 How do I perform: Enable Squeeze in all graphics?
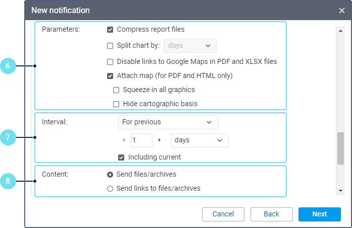116,90
